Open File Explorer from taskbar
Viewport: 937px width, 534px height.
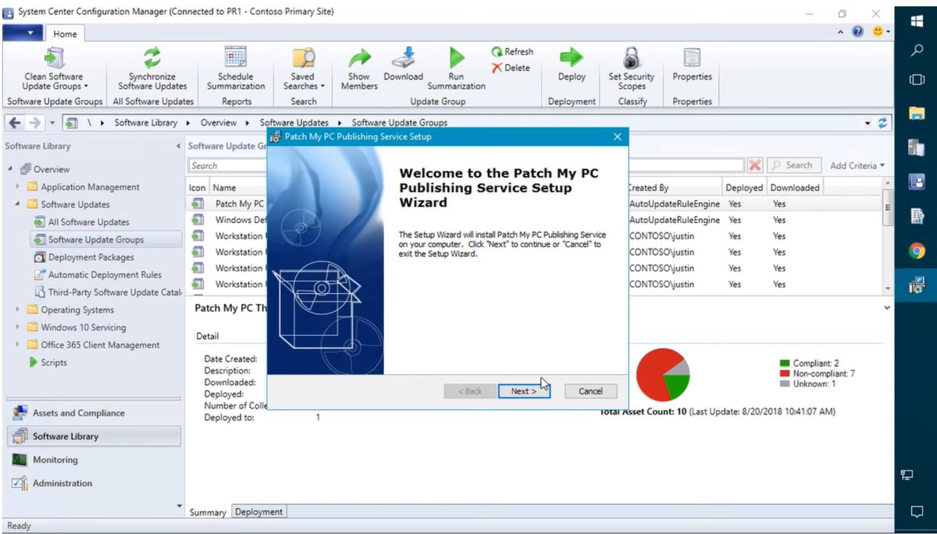click(917, 114)
